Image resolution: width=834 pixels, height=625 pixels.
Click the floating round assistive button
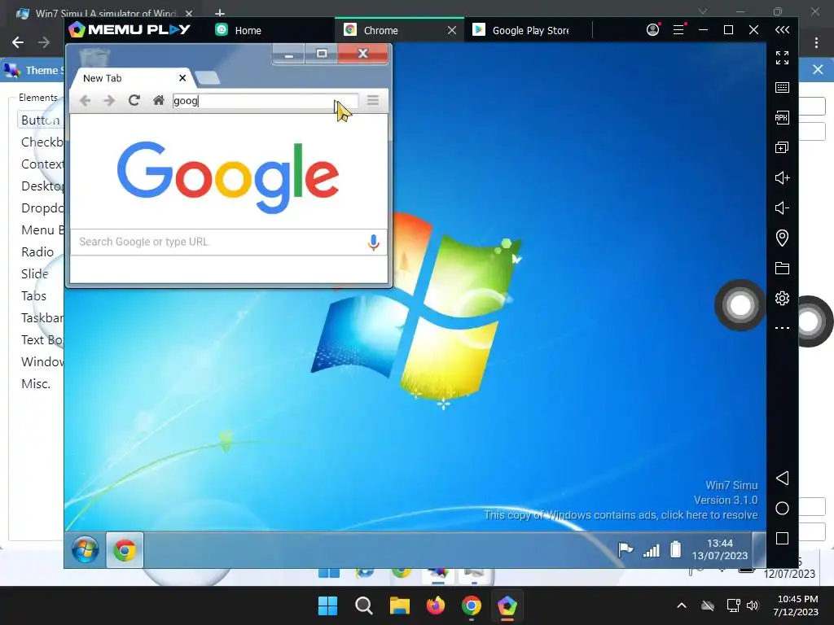point(740,305)
